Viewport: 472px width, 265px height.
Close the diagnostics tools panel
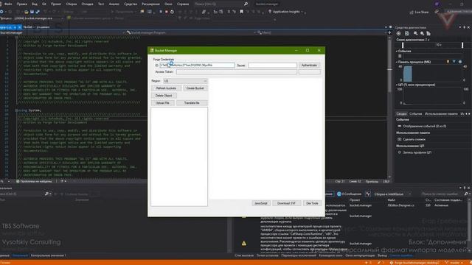click(468, 27)
